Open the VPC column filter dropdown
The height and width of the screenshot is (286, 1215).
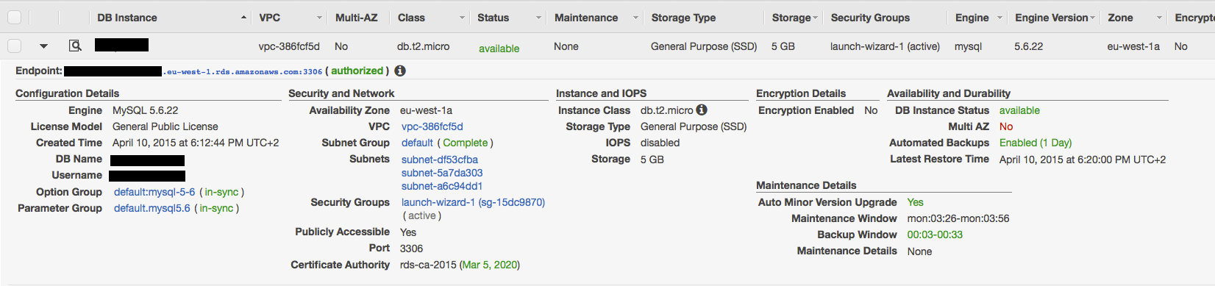pyautogui.click(x=319, y=18)
